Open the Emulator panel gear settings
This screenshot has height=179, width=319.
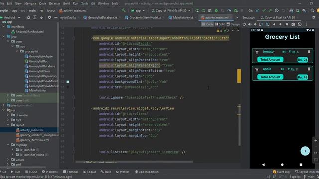[x=314, y=18]
